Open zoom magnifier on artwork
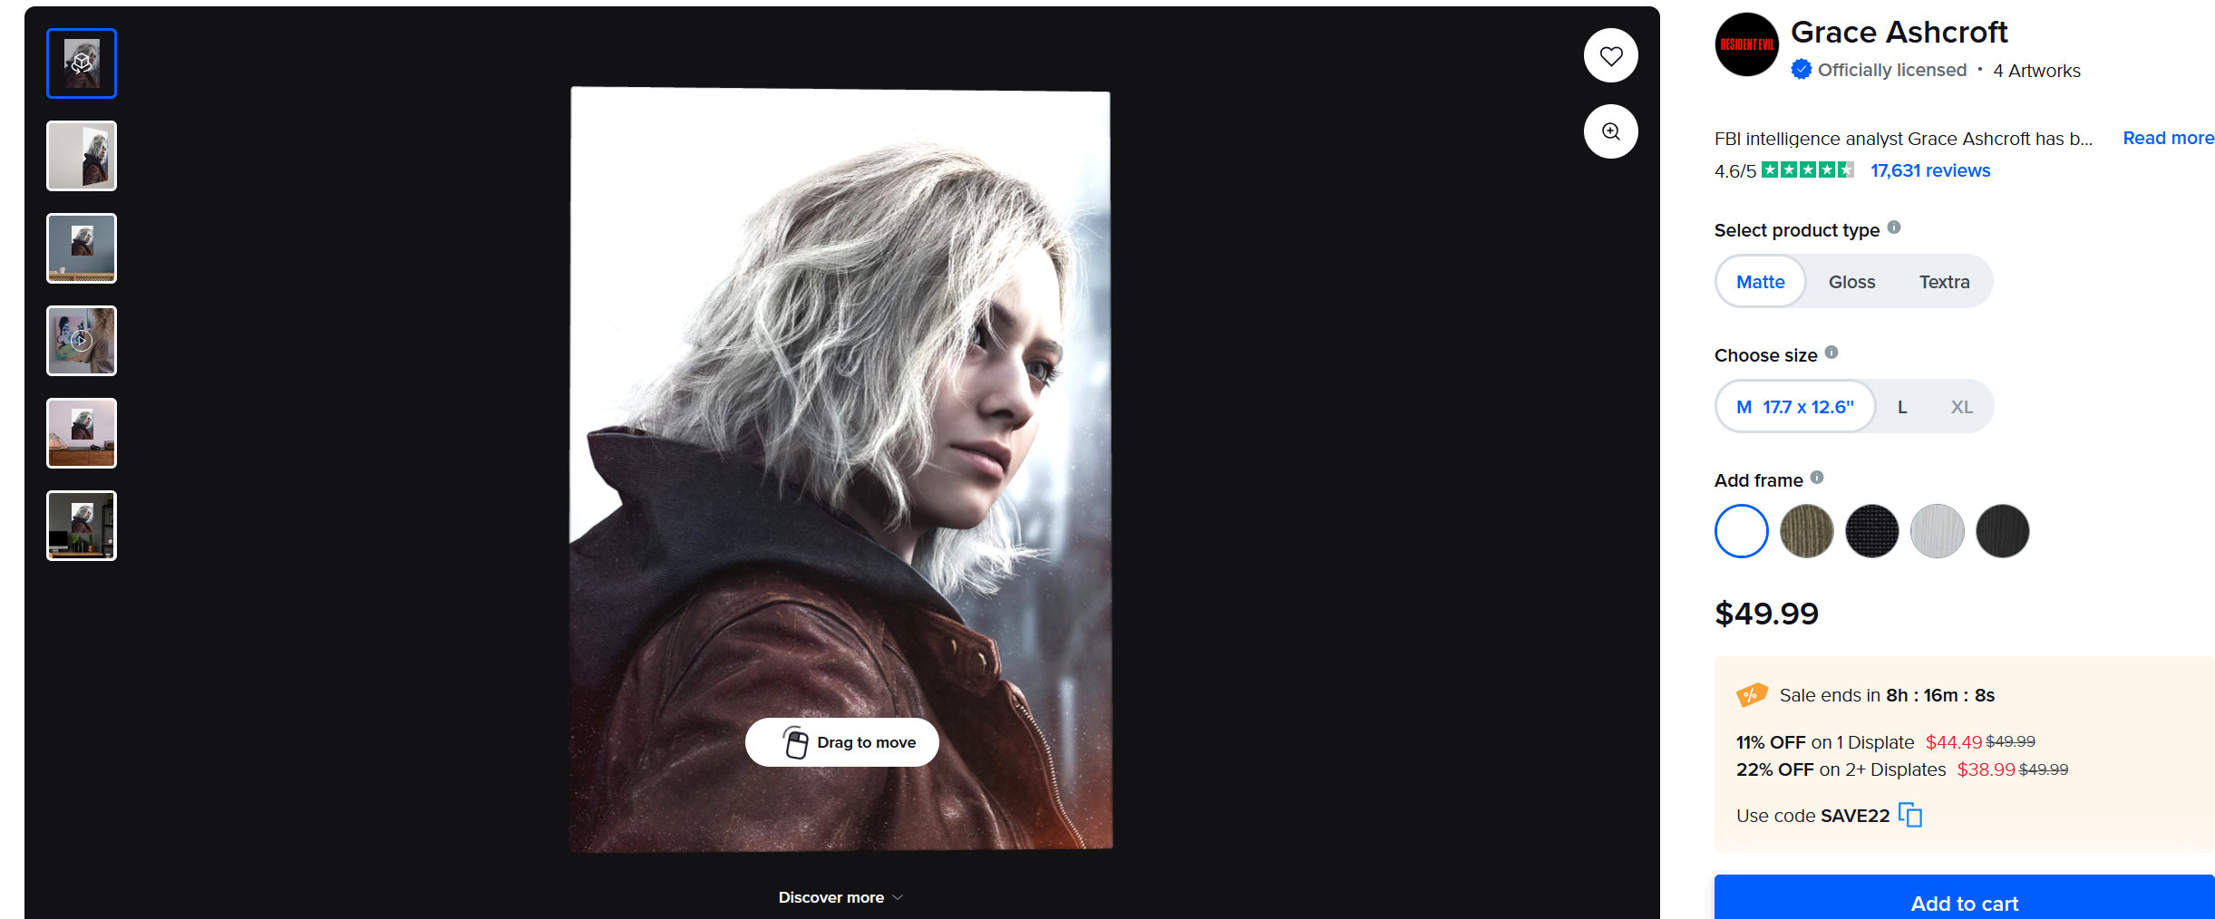The height and width of the screenshot is (919, 2215). click(1610, 131)
